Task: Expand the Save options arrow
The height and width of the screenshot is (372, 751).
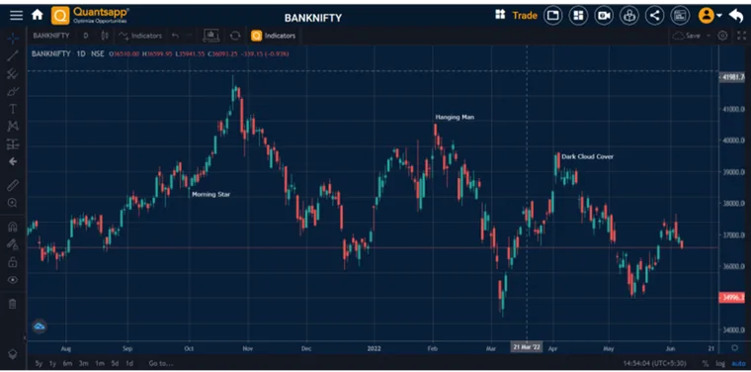Action: point(708,36)
